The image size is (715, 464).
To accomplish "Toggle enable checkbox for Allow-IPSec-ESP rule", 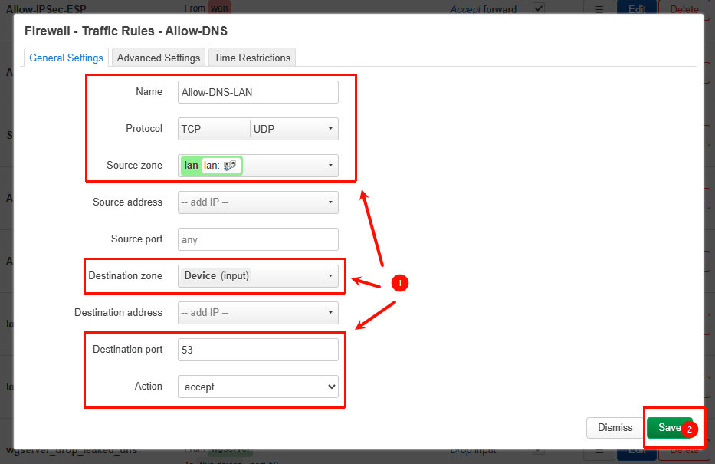I will (539, 8).
